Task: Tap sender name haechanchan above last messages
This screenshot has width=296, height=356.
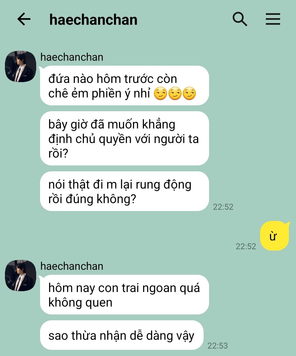Action: [x=72, y=266]
